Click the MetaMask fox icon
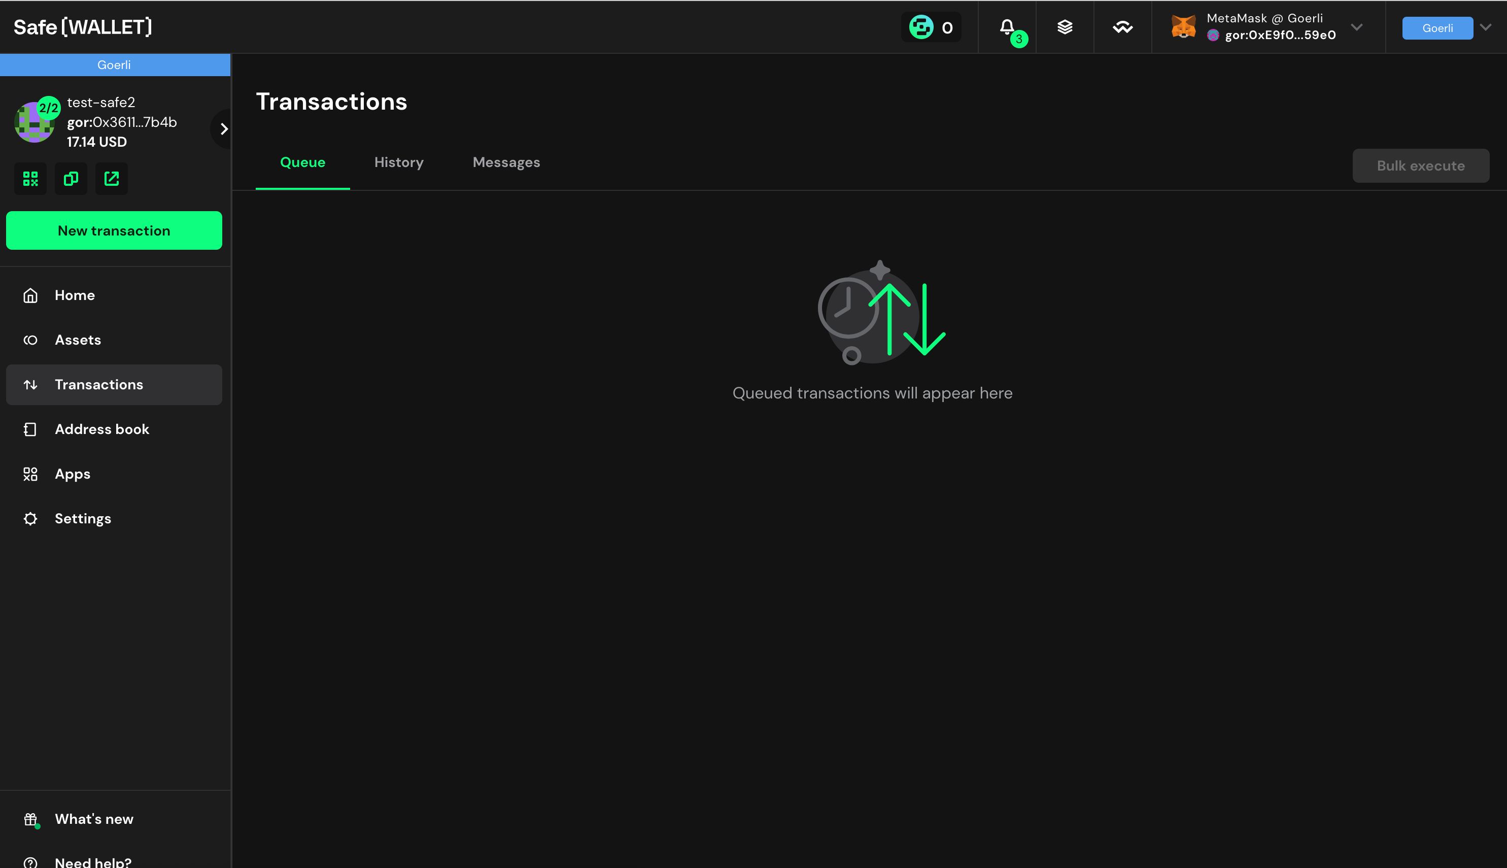This screenshot has width=1507, height=868. 1183,27
